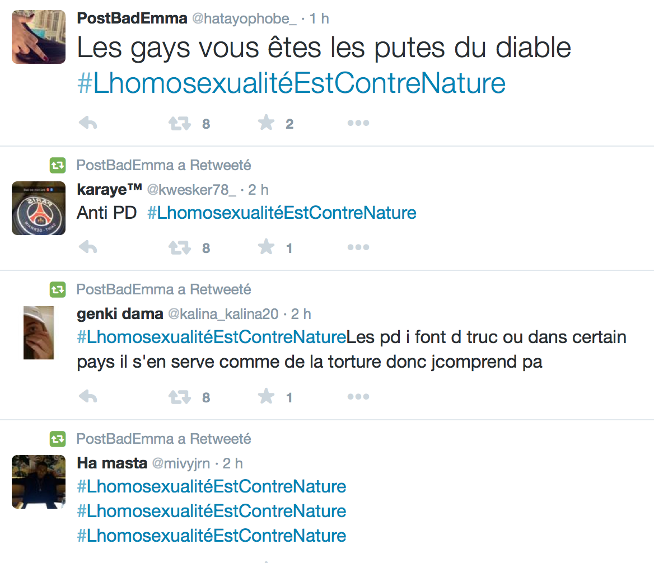The height and width of the screenshot is (563, 654).
Task: Open more options on PostBadEmma's tweet
Action: [x=358, y=123]
